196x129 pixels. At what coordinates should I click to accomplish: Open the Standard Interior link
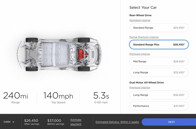tap(140, 20)
